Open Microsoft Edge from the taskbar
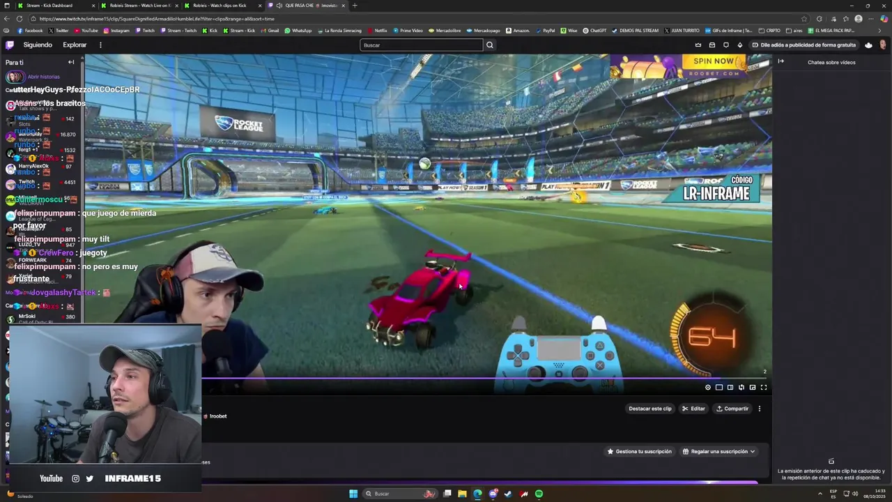The width and height of the screenshot is (892, 502). coord(477,494)
